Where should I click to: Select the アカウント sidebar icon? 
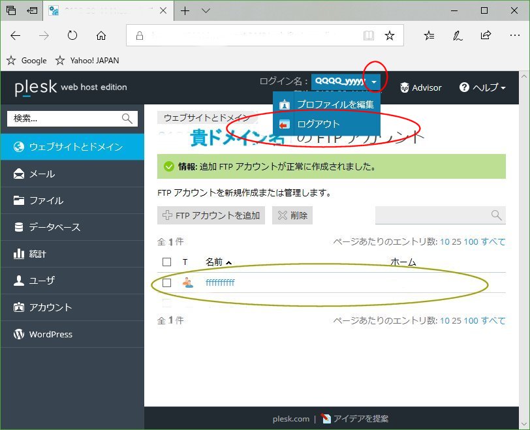20,307
